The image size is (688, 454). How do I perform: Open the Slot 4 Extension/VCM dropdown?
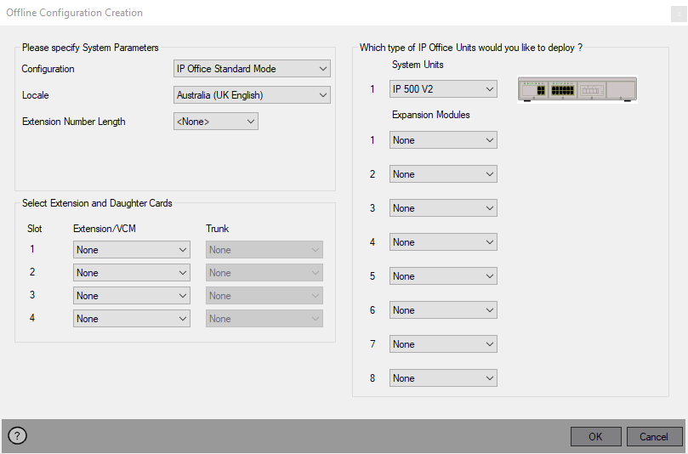click(x=132, y=319)
